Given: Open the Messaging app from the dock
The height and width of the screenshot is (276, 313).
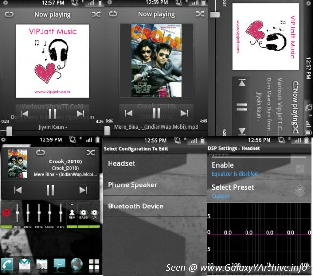Looking at the screenshot, I should (59, 265).
